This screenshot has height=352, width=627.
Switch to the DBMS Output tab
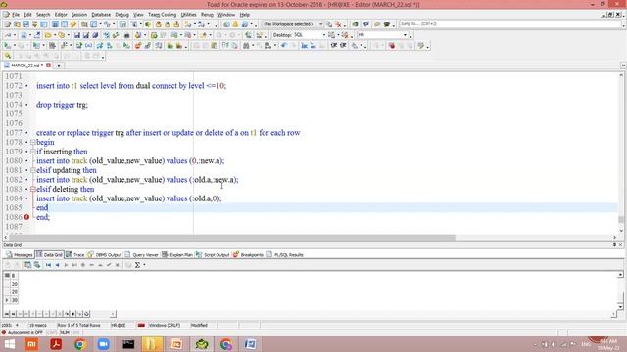click(105, 254)
